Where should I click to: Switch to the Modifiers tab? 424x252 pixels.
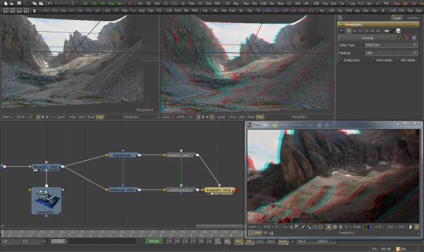413,18
